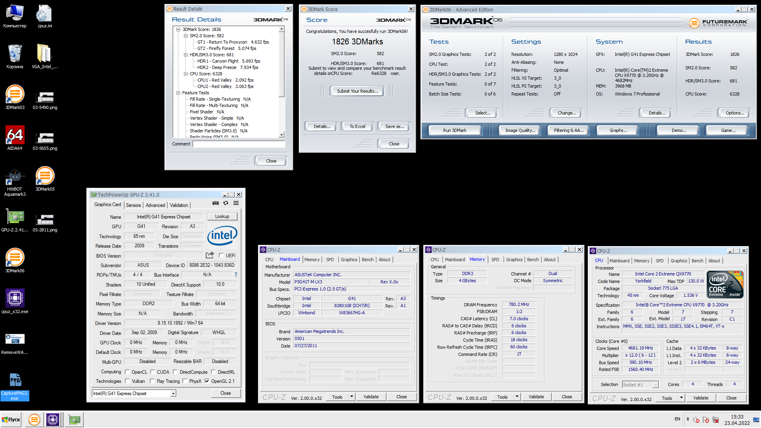Click the BIOS Version share icon
761x428 pixels.
[210, 255]
